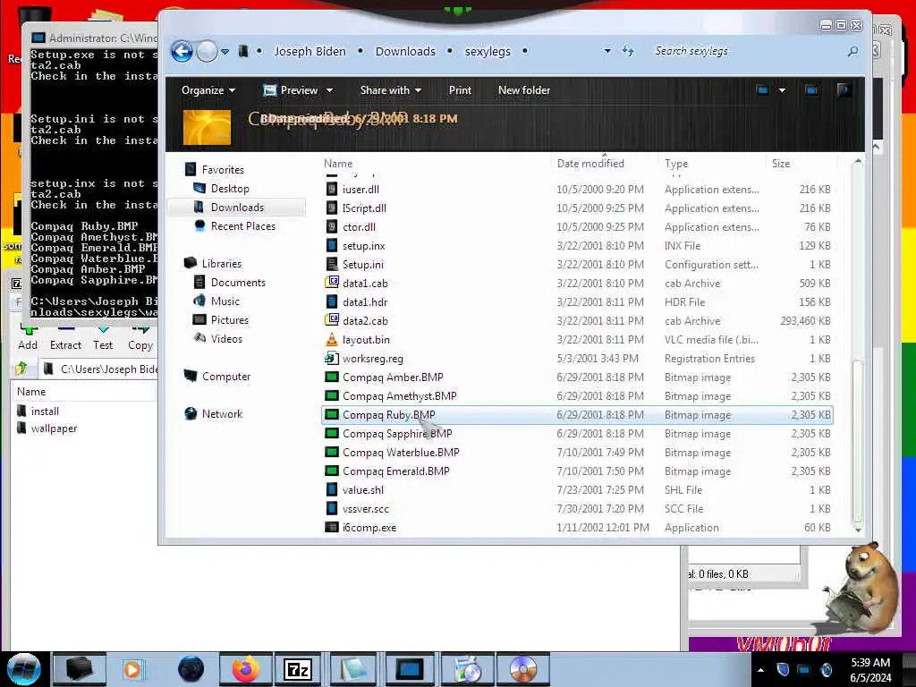Select Compaq Amber.BMP image icon
This screenshot has width=916, height=687.
point(332,377)
